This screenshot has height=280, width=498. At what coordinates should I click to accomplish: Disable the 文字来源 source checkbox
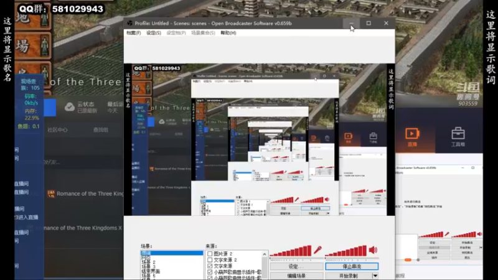coord(210,266)
